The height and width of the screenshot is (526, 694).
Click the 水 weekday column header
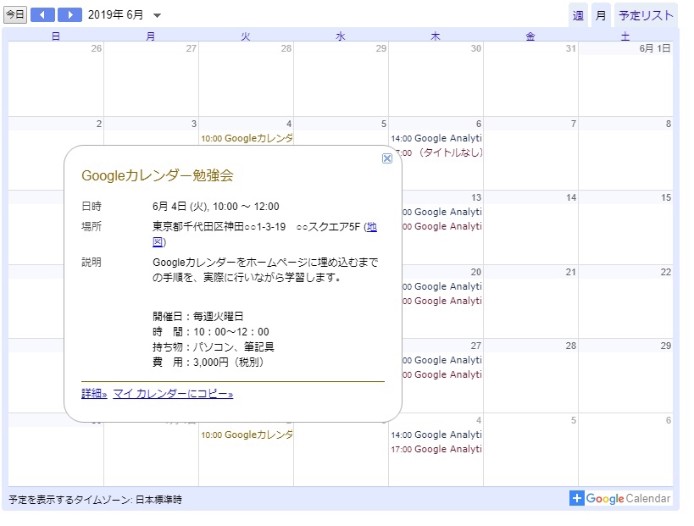coord(341,36)
